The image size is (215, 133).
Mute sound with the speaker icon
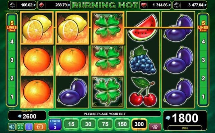point(12,127)
